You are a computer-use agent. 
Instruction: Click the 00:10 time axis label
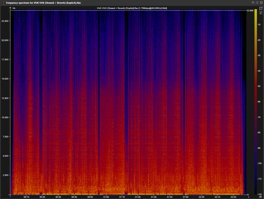(26, 197)
